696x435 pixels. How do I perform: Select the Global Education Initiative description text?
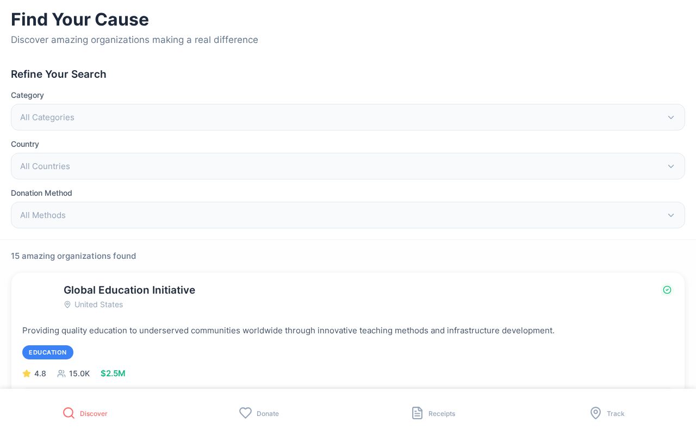[x=288, y=331]
